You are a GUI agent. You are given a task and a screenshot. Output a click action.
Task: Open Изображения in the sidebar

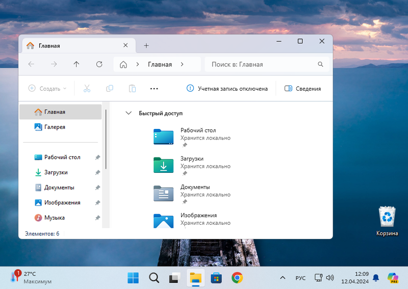click(x=60, y=202)
